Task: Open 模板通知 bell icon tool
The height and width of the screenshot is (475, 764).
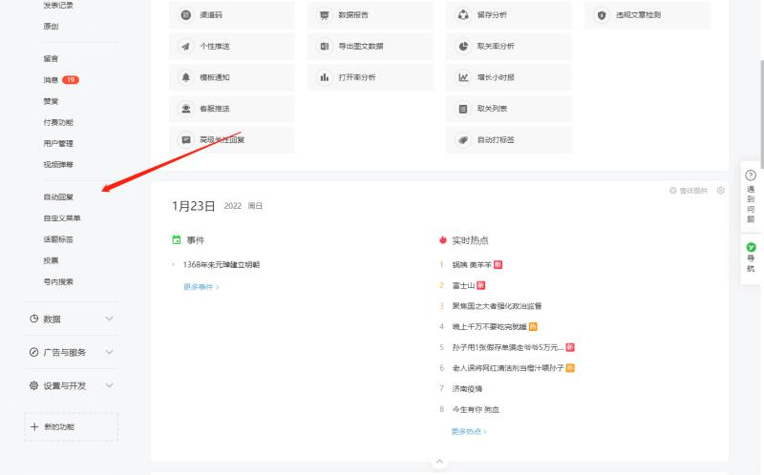Action: 186,77
